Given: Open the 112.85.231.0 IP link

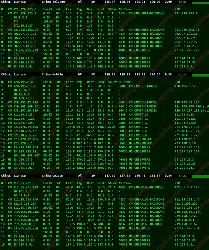Looking at the screenshot, I should tap(24, 183).
